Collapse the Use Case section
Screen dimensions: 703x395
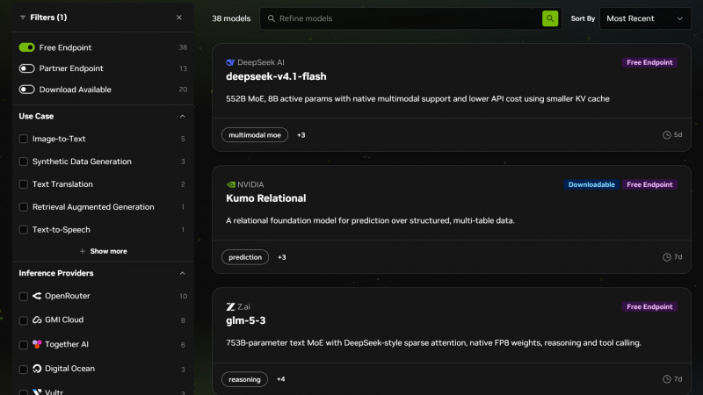coord(183,117)
